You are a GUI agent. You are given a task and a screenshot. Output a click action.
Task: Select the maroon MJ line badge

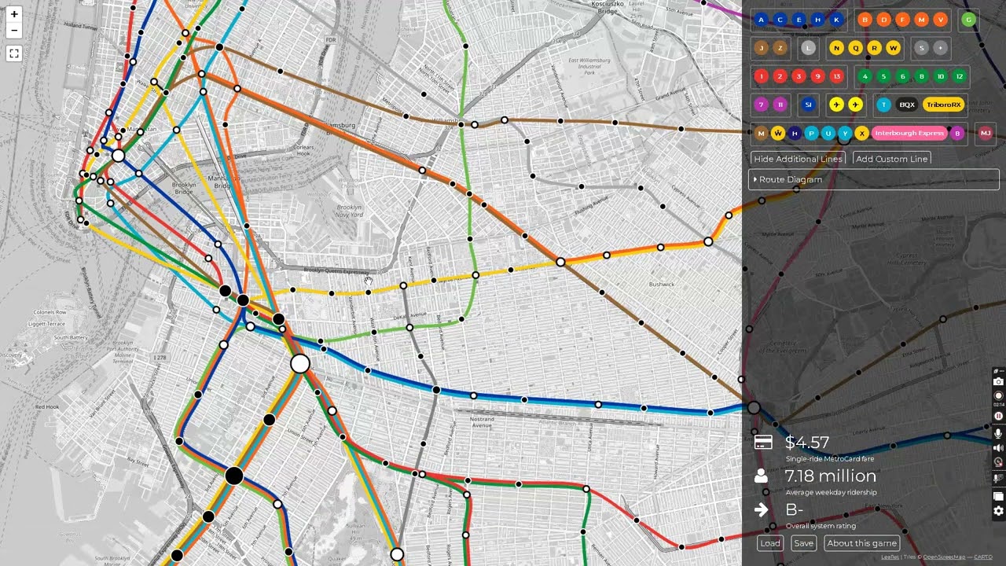(x=986, y=133)
